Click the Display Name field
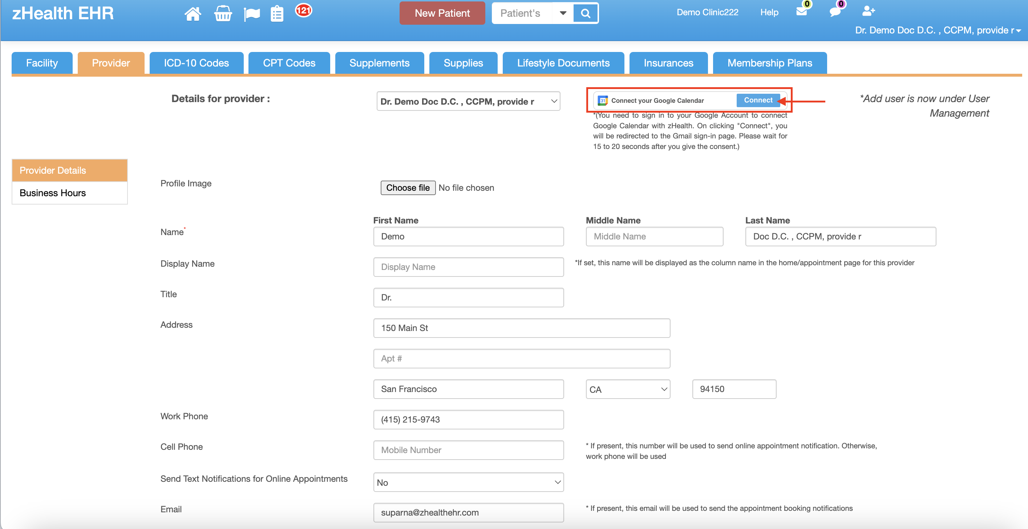This screenshot has height=529, width=1028. click(x=469, y=267)
